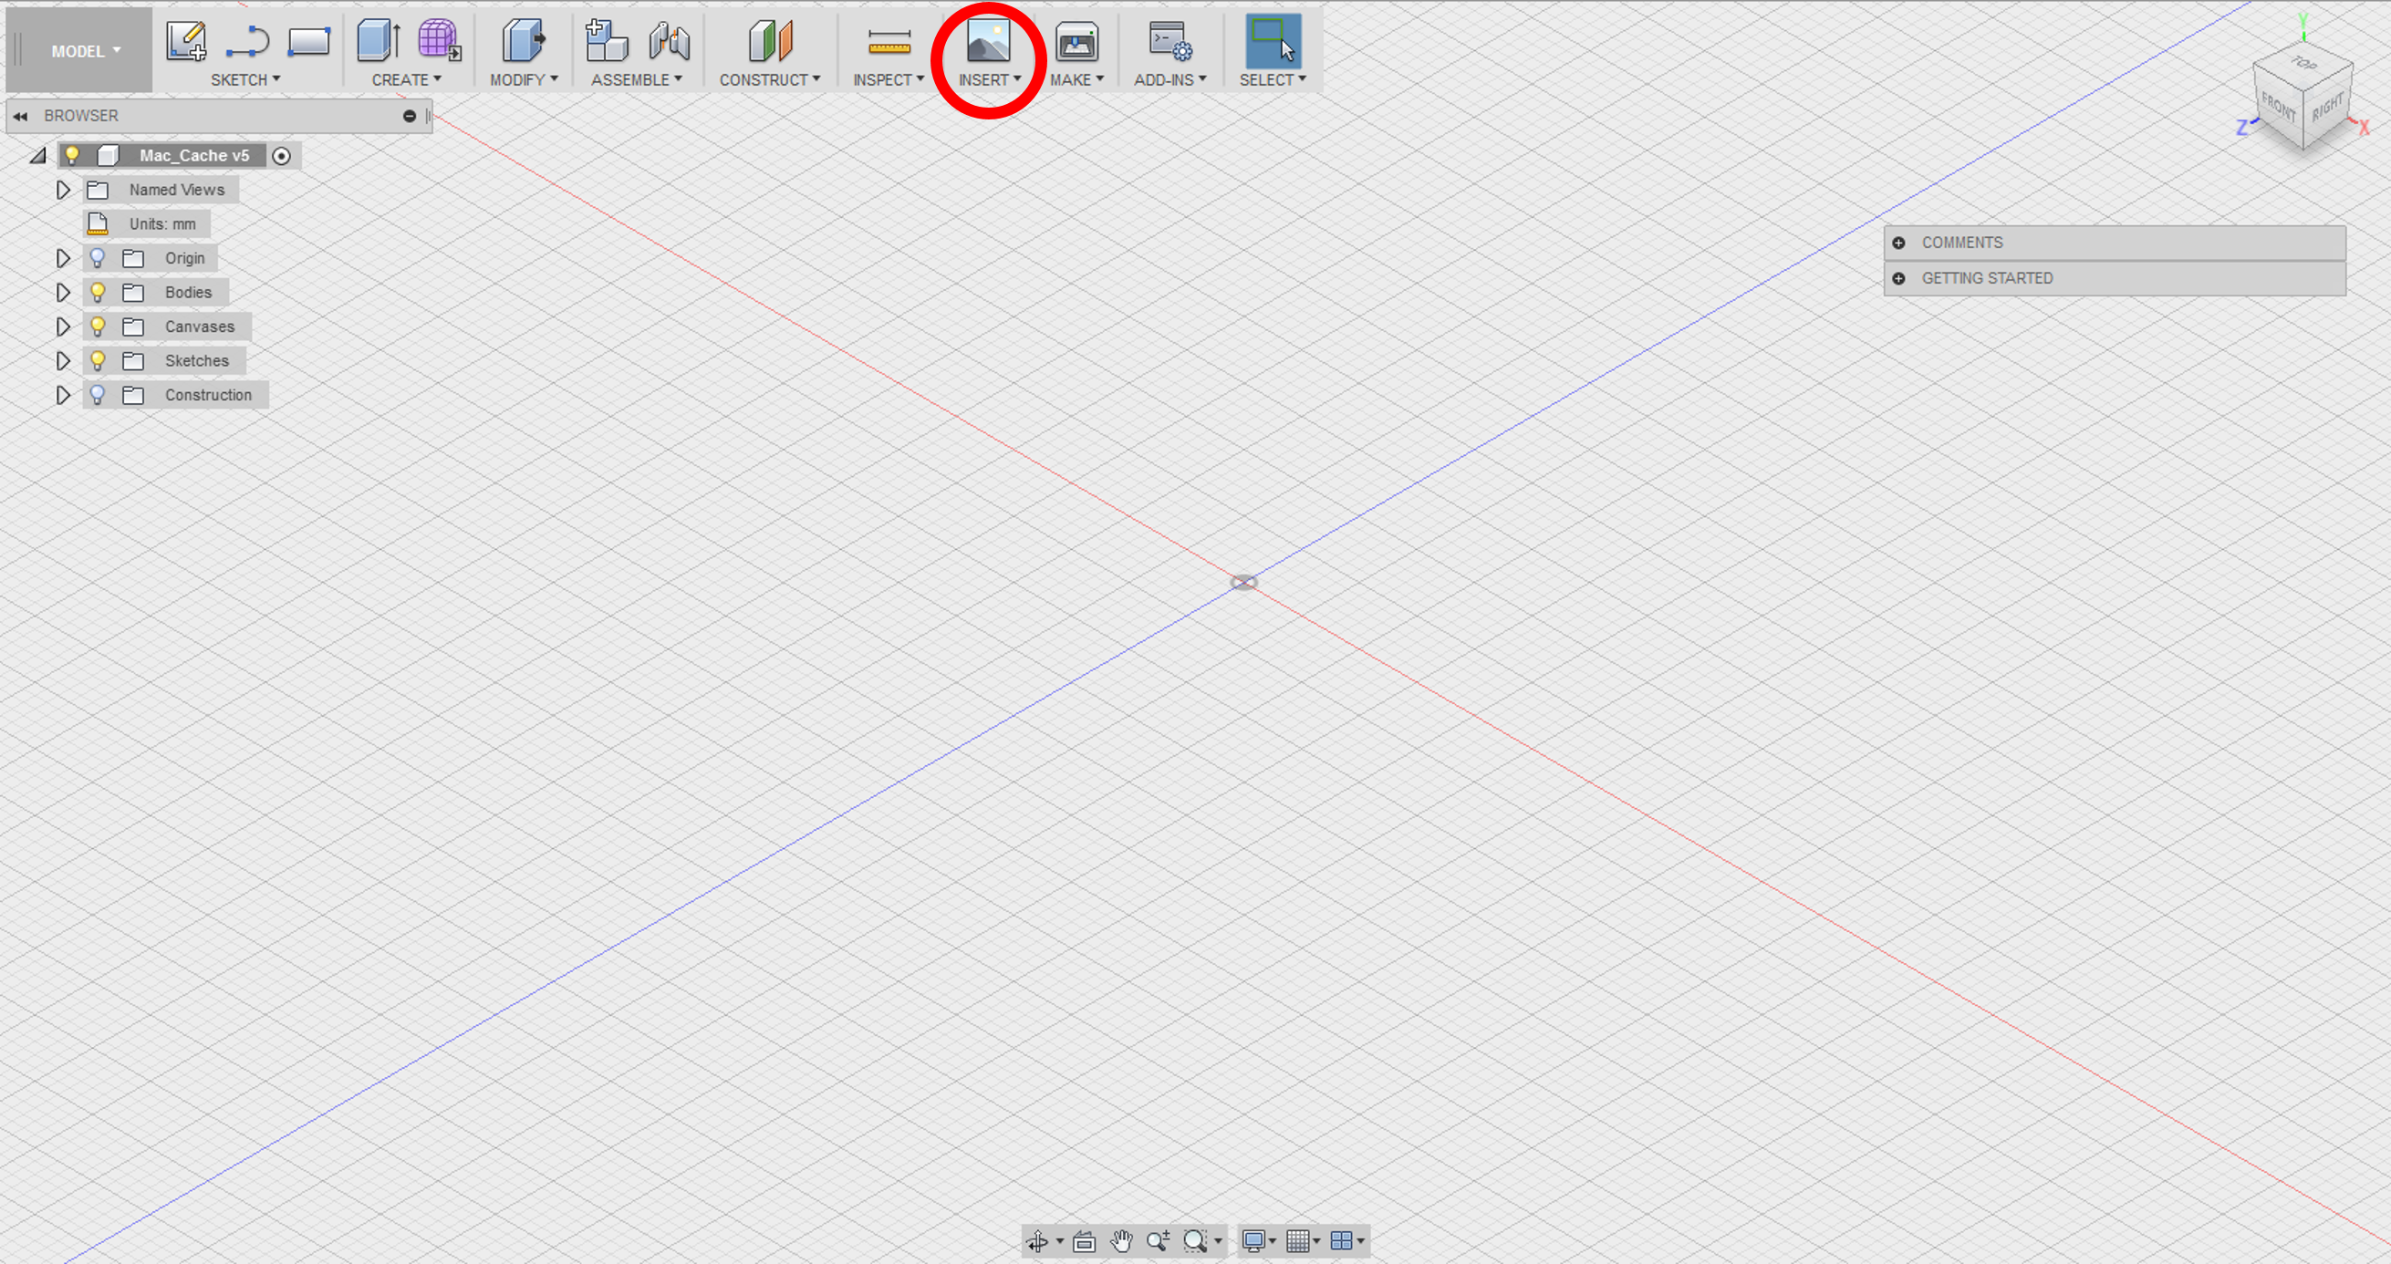Click the Scripts and Add-Ins icon
This screenshot has height=1264, width=2391.
point(1170,42)
